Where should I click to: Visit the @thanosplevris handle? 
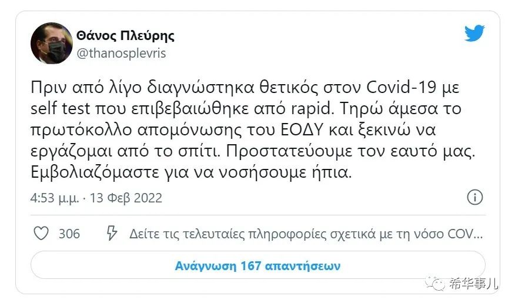pyautogui.click(x=121, y=53)
